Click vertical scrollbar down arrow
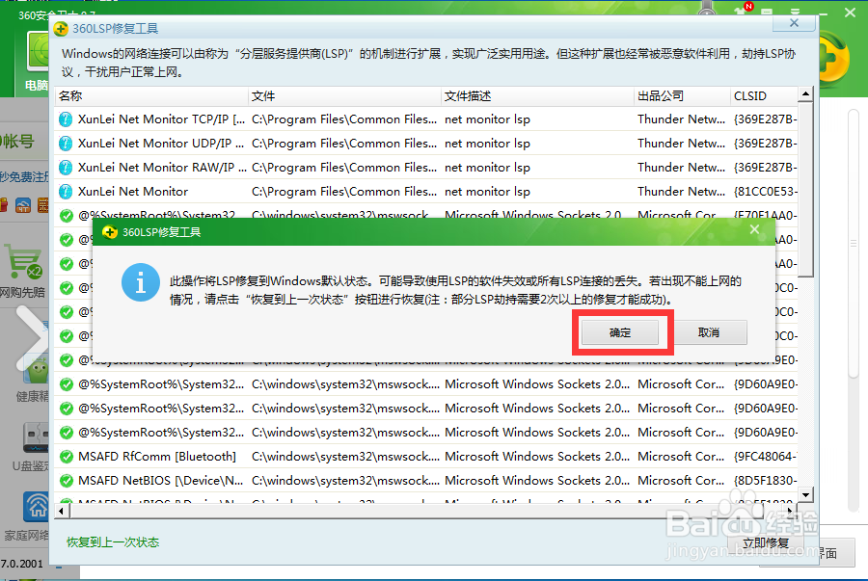This screenshot has width=868, height=581. click(806, 494)
